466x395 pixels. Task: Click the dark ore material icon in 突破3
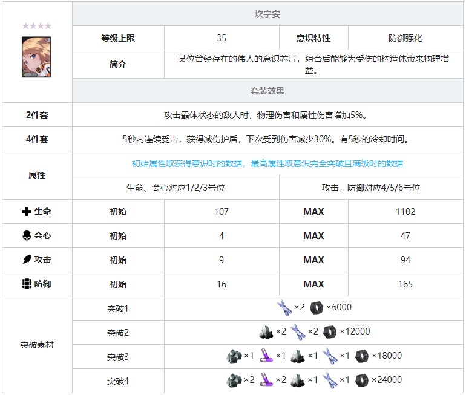[x=298, y=356]
